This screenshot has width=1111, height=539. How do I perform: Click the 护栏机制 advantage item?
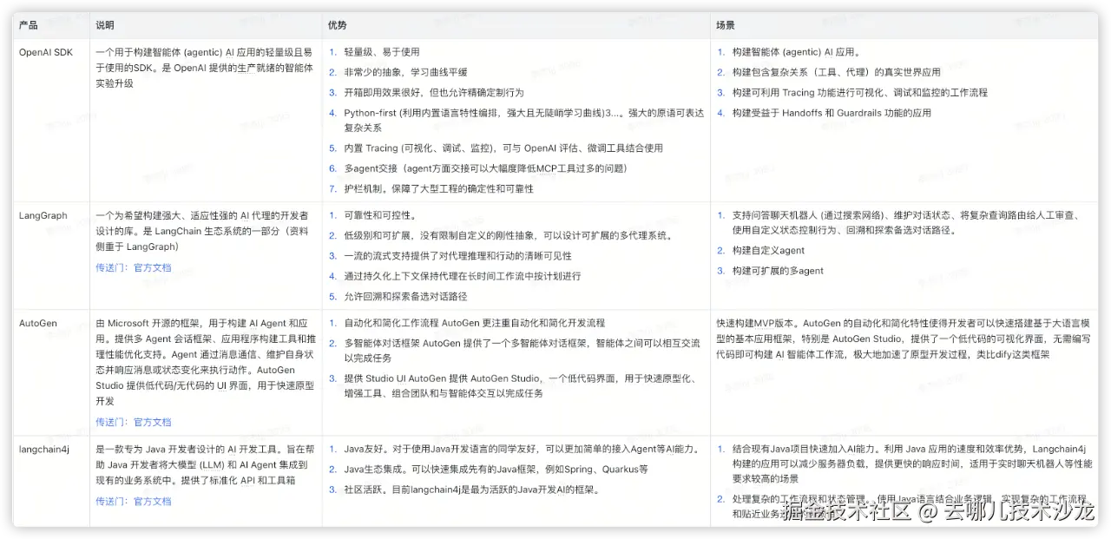point(438,188)
